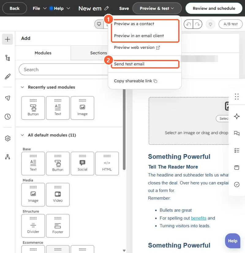The height and width of the screenshot is (253, 245).
Task: Click the circled checkmark icon in right rail
Action: (x=237, y=185)
